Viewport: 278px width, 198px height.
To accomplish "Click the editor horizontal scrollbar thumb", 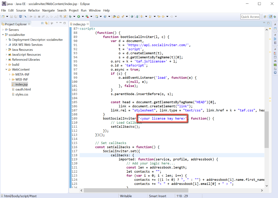I will [x=136, y=190].
